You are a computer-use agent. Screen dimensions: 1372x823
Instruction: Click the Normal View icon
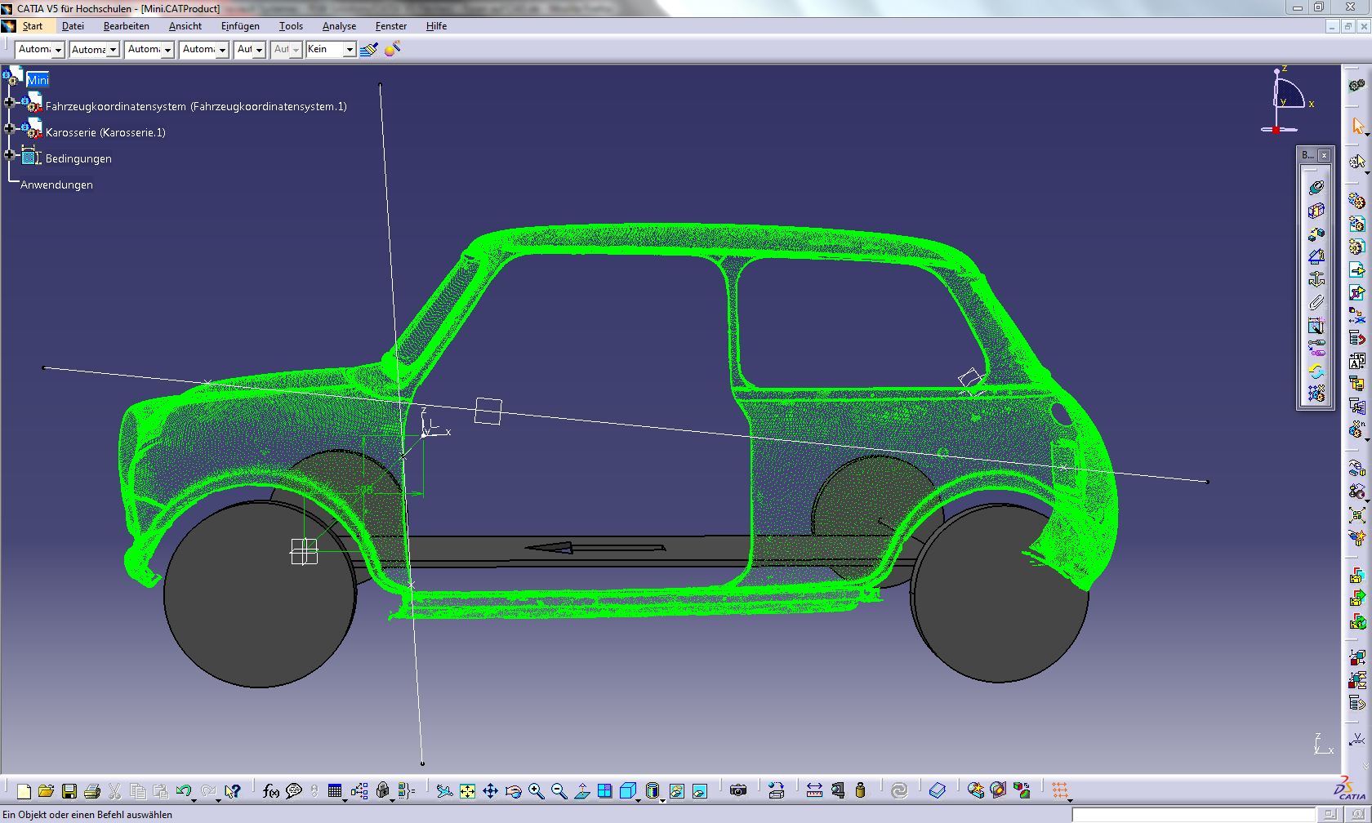(581, 790)
